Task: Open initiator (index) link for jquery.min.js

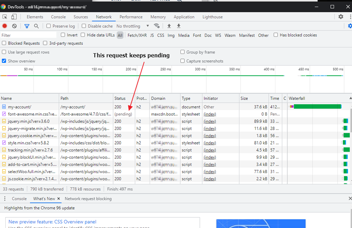Action: tap(210, 121)
